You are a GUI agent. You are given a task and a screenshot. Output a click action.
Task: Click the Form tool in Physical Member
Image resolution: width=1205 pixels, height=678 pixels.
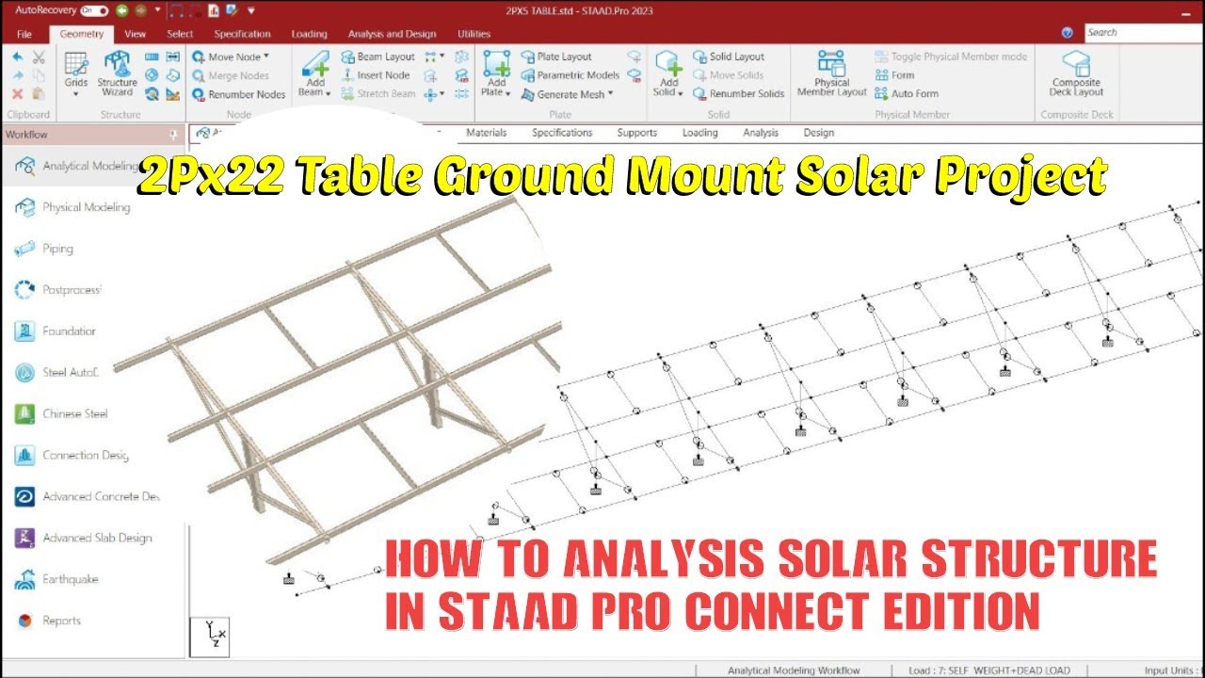(x=894, y=75)
